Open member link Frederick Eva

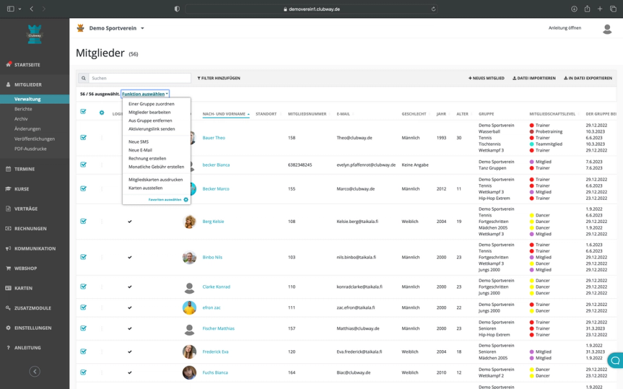point(215,351)
